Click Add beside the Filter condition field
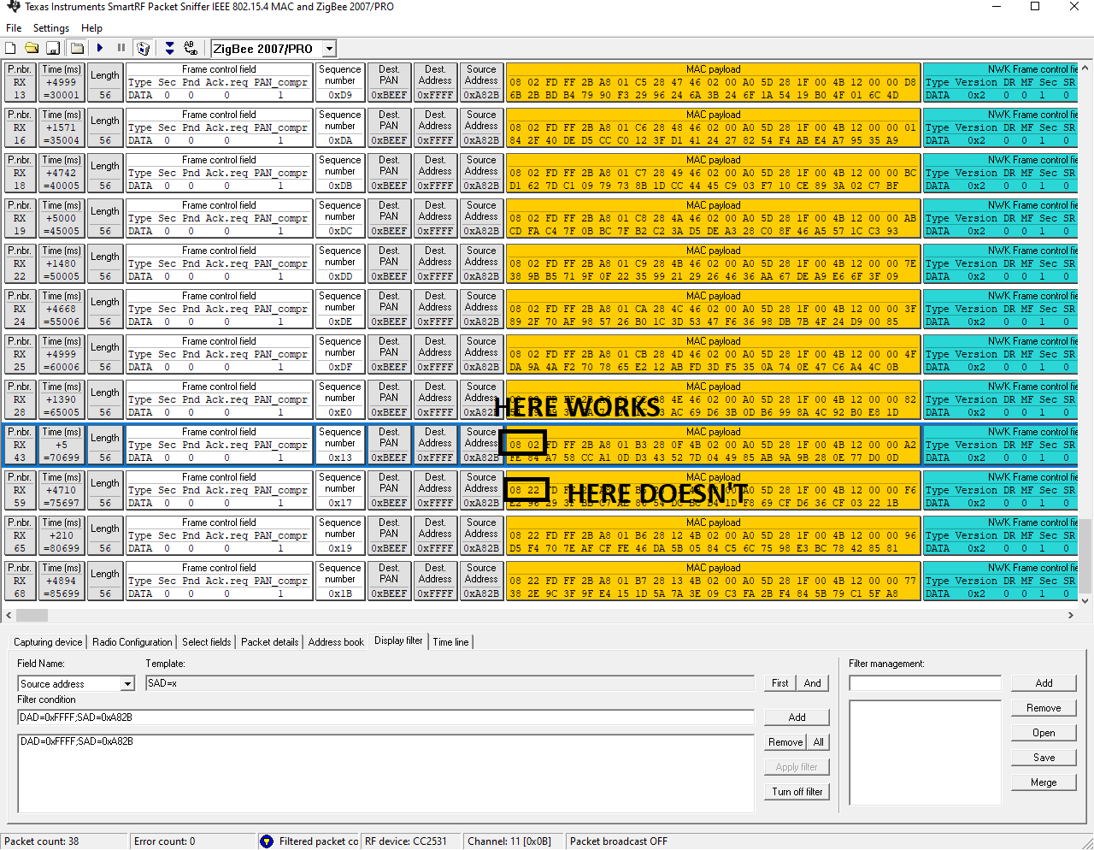1094x850 pixels. [x=797, y=717]
